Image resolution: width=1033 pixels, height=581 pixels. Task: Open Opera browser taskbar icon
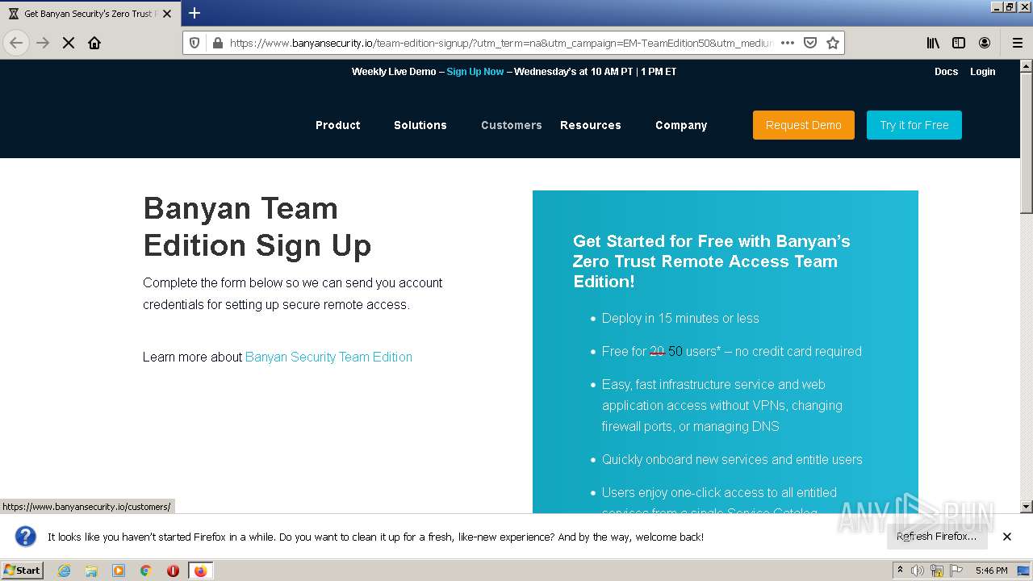(173, 571)
